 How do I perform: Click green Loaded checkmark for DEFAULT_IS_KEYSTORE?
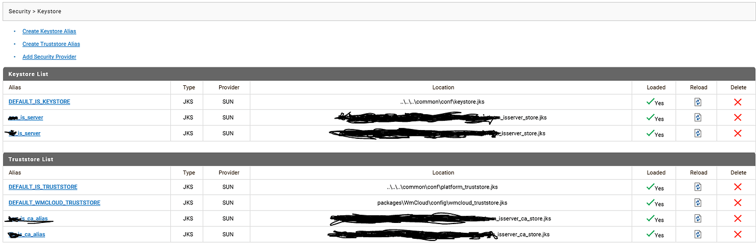click(x=650, y=102)
